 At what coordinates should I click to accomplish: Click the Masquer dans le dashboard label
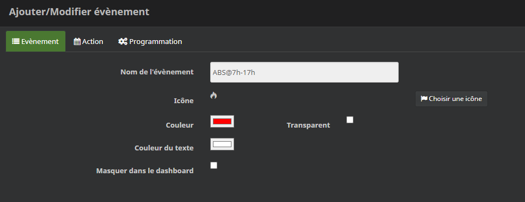pos(145,171)
